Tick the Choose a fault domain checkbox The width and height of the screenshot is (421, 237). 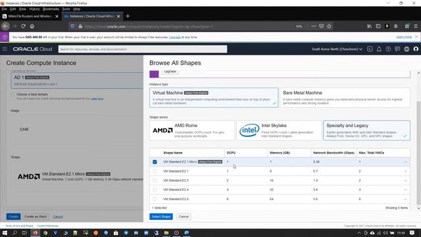[x=12, y=94]
